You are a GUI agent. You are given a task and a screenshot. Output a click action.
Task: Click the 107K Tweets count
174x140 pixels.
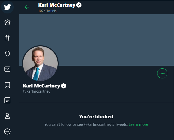coord(47,11)
